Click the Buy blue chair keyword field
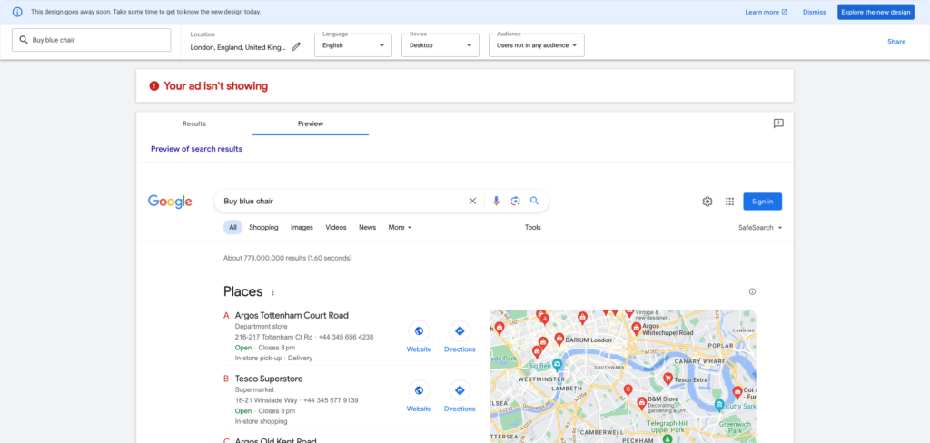 (91, 40)
